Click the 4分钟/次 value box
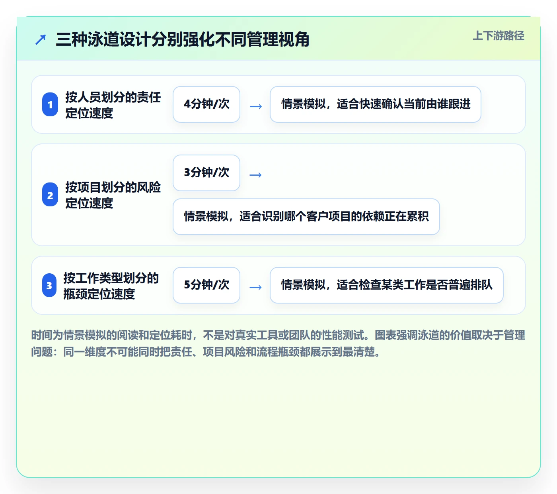This screenshot has height=494, width=557. [x=206, y=104]
